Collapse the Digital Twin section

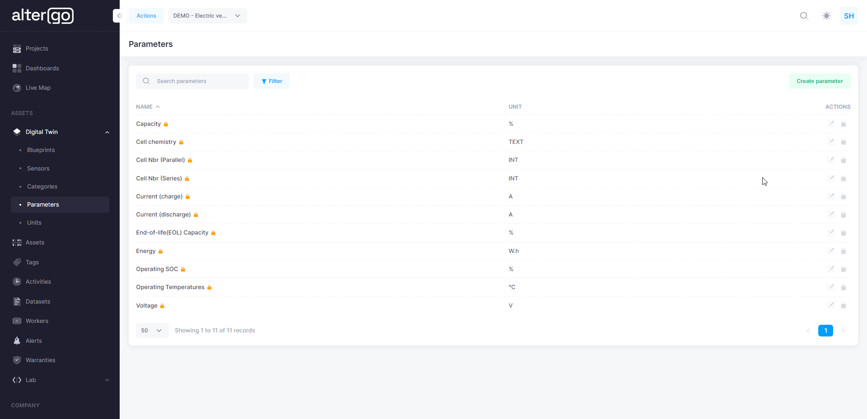(x=107, y=132)
